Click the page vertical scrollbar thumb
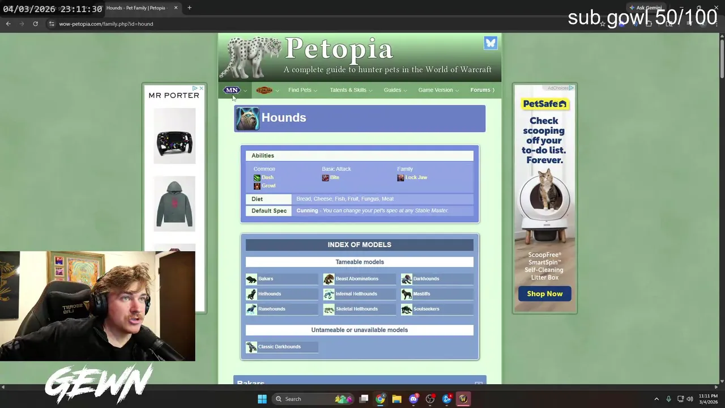Screen dimensions: 725x408 coord(722,58)
